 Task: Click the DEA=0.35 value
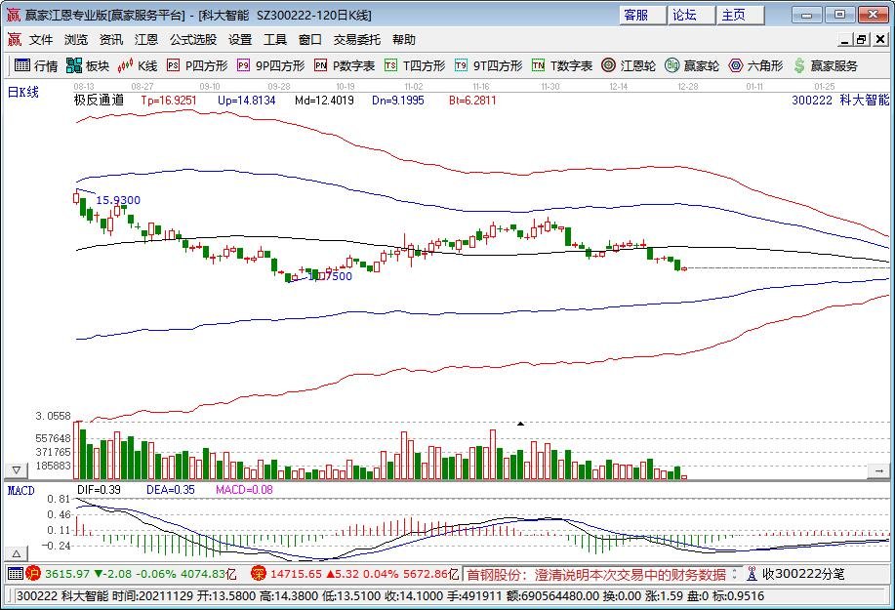tap(171, 490)
